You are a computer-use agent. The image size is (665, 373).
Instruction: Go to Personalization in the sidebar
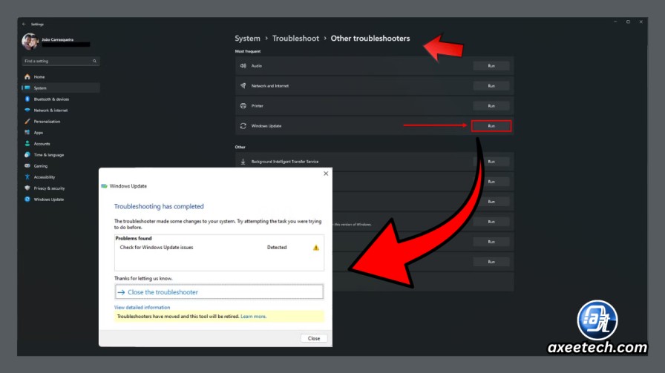click(47, 122)
